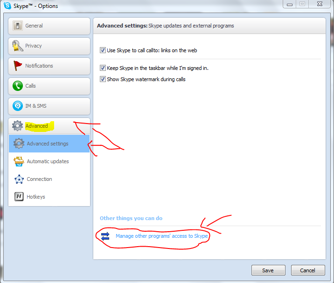Switch to the Calls section

tap(49, 86)
